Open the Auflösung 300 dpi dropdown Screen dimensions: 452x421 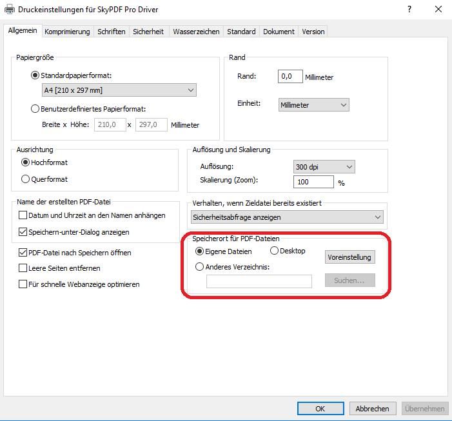324,167
